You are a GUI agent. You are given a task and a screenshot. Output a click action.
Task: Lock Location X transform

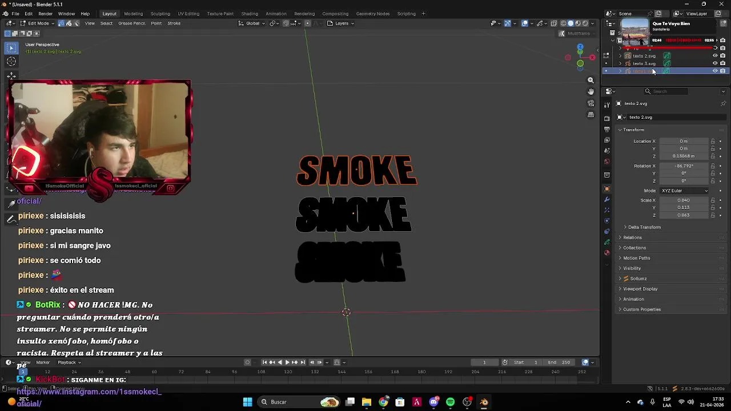[713, 141]
